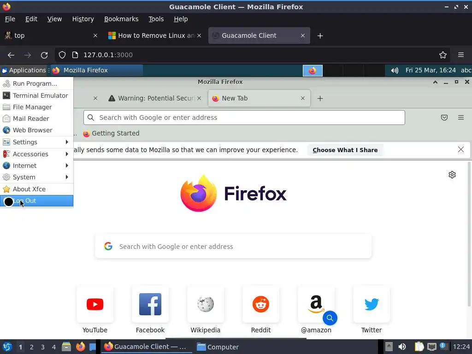The height and width of the screenshot is (354, 472).
Task: Choose Log Out
Action: pyautogui.click(x=36, y=201)
